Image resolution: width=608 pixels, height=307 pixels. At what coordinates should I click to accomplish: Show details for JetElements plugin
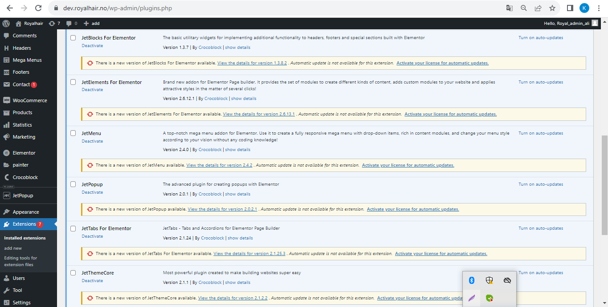[x=244, y=99]
